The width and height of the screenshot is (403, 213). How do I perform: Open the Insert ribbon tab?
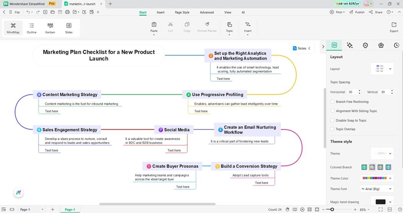tap(161, 12)
